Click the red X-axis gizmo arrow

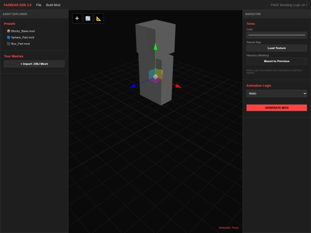click(x=178, y=86)
